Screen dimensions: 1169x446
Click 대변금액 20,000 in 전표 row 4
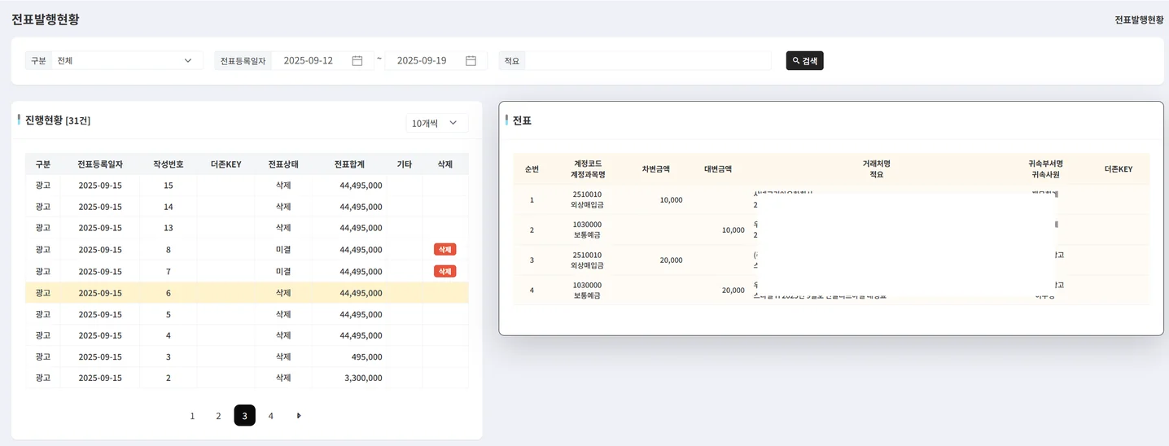coord(733,290)
